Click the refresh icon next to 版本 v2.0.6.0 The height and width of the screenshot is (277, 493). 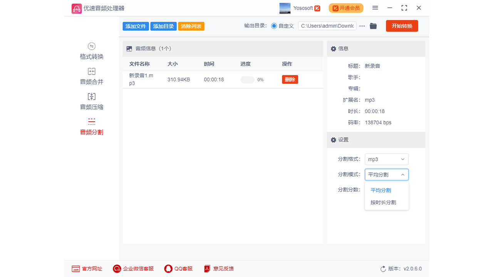[383, 269]
